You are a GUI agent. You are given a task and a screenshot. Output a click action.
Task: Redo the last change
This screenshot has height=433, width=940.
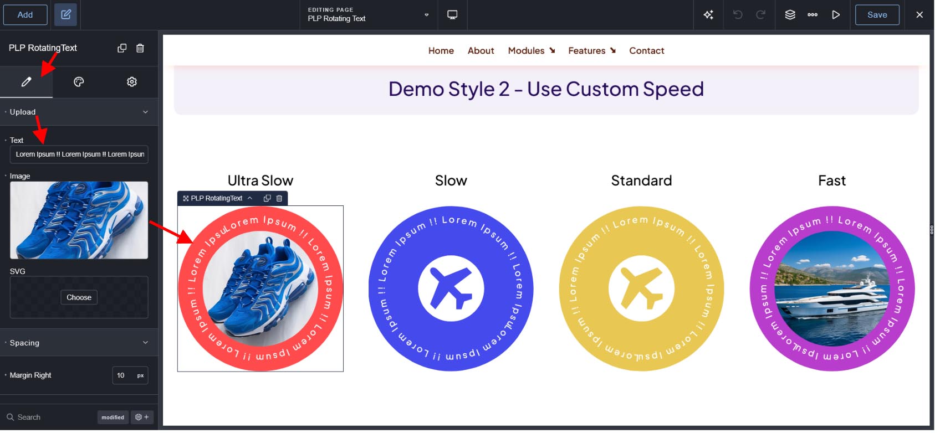[761, 15]
